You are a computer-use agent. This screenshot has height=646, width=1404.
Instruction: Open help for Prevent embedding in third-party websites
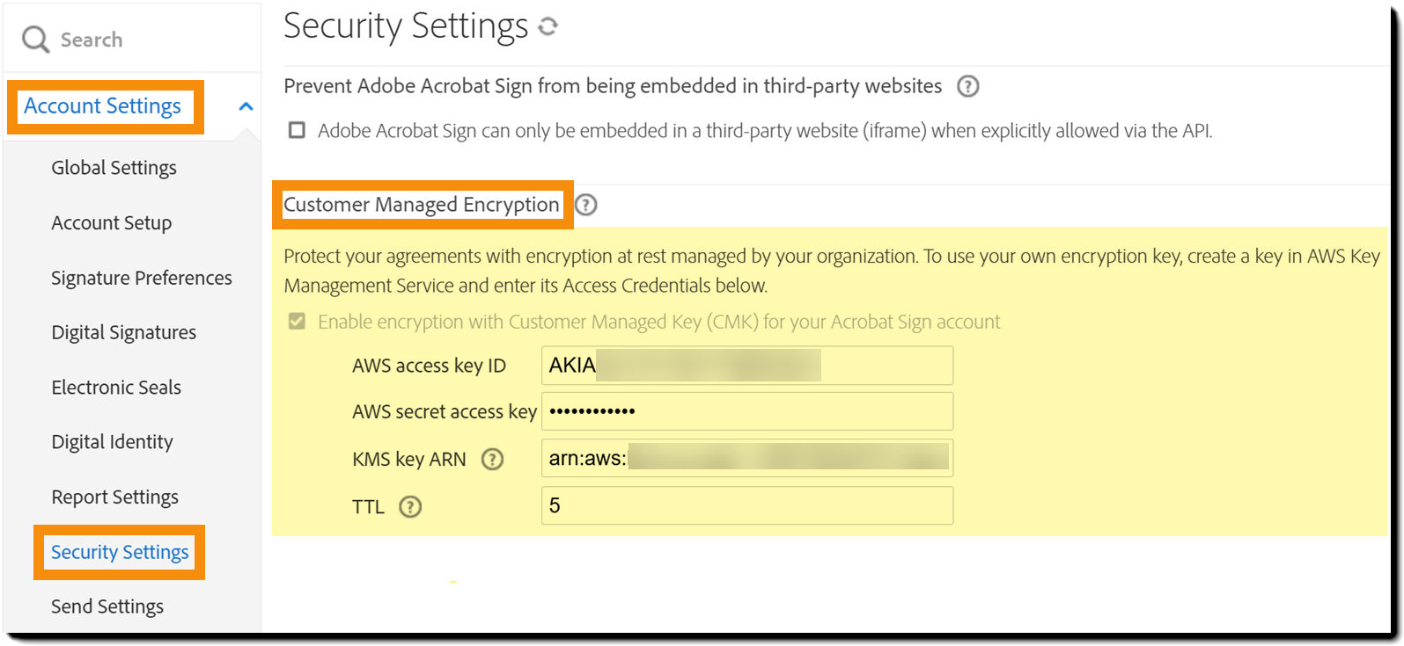tap(967, 86)
